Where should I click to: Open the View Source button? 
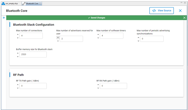click(x=162, y=11)
